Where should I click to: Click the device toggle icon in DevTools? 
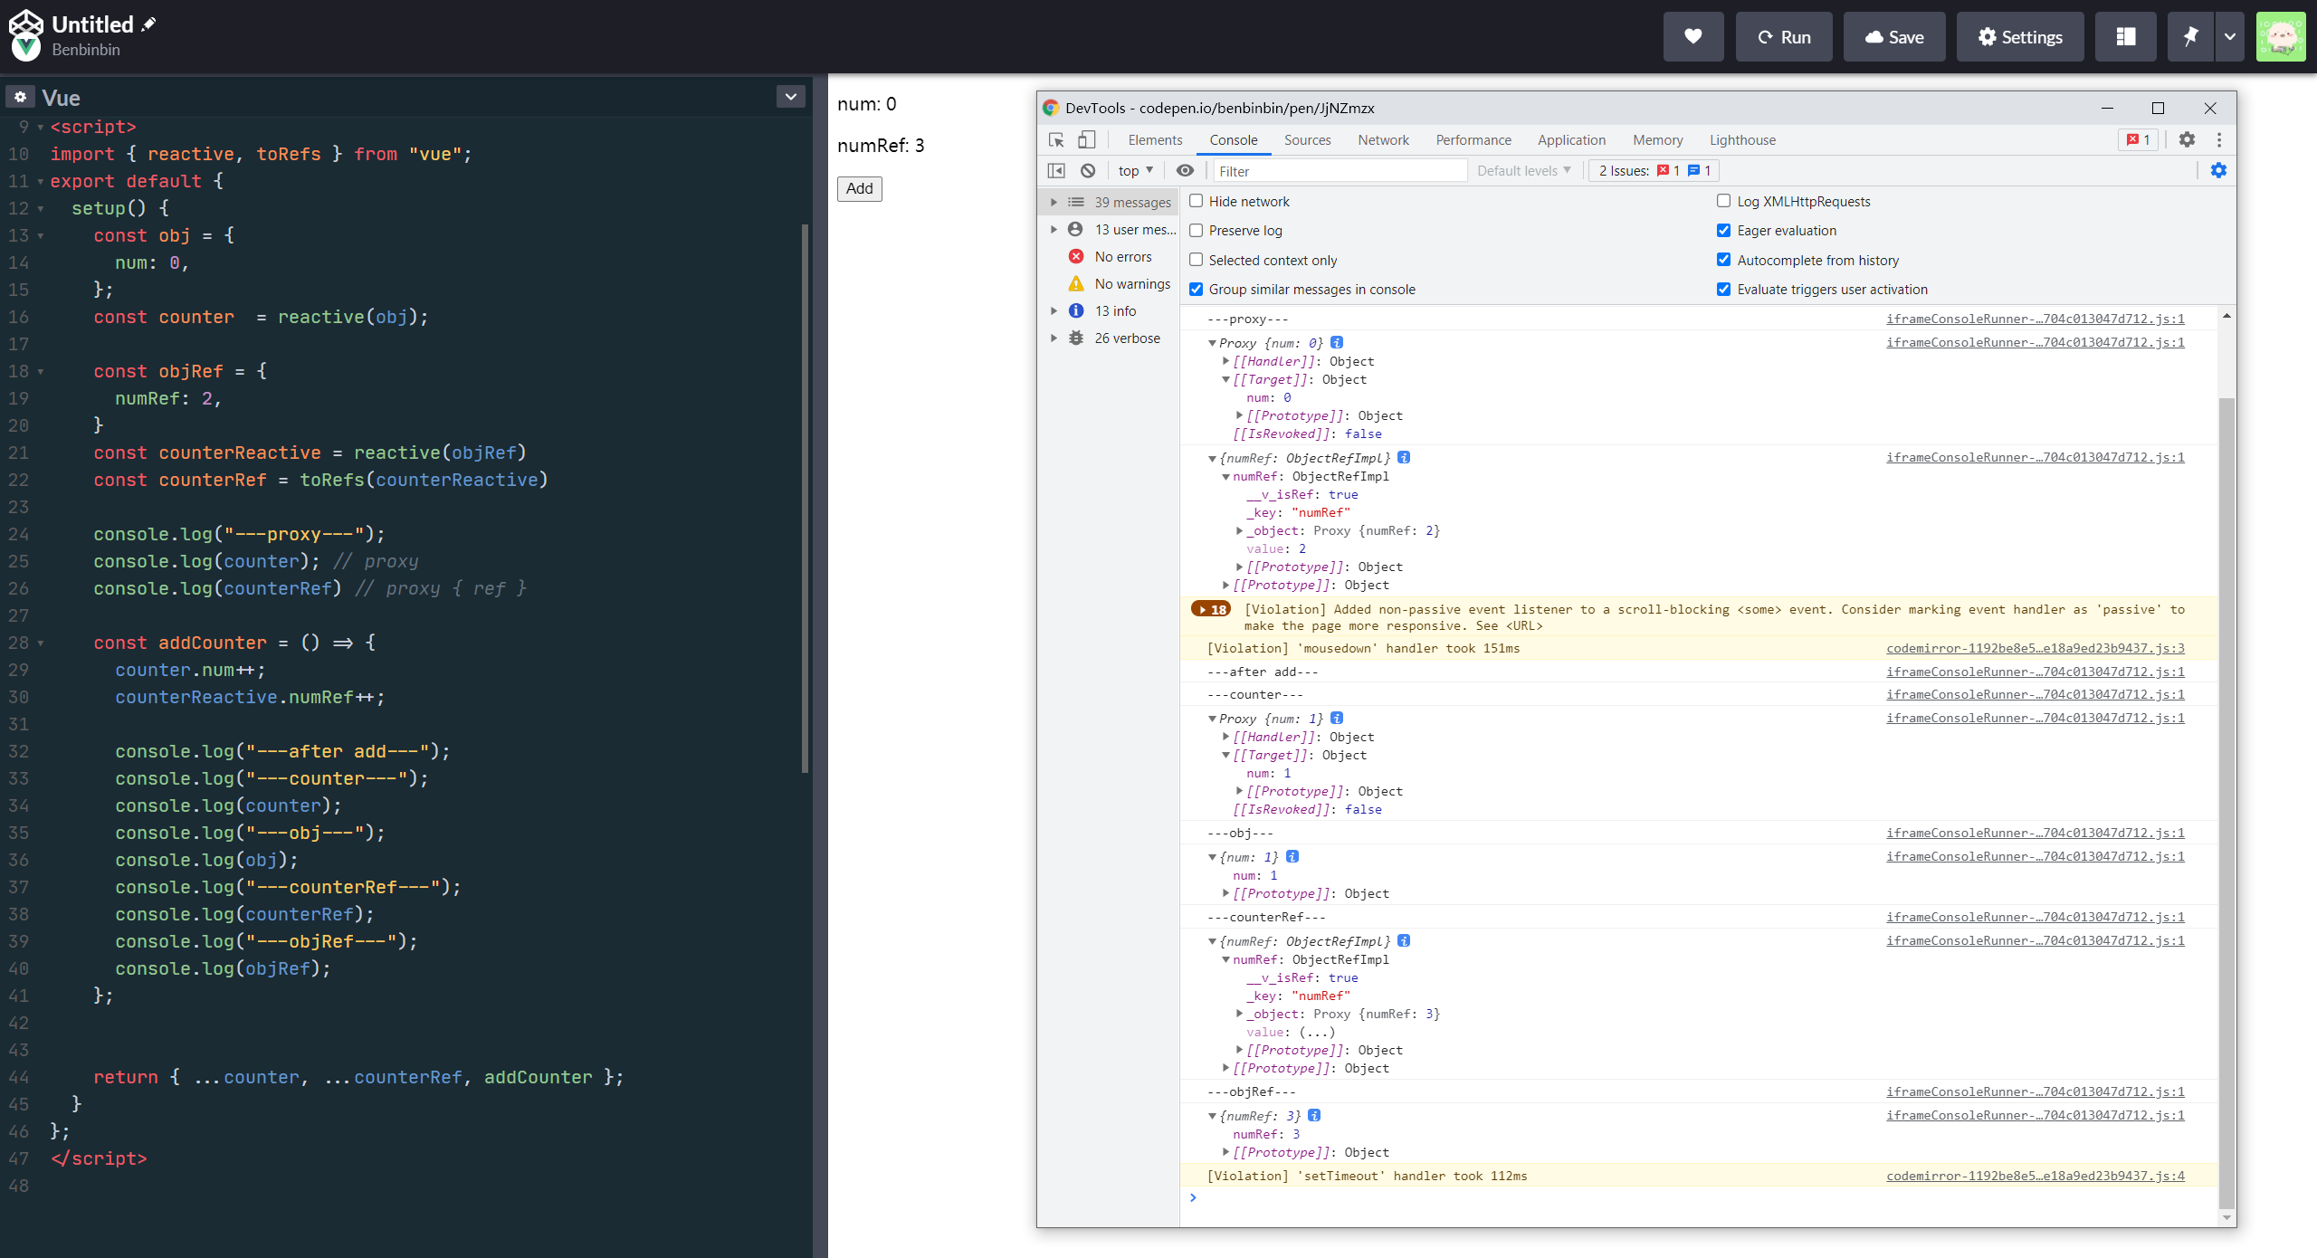click(x=1087, y=139)
